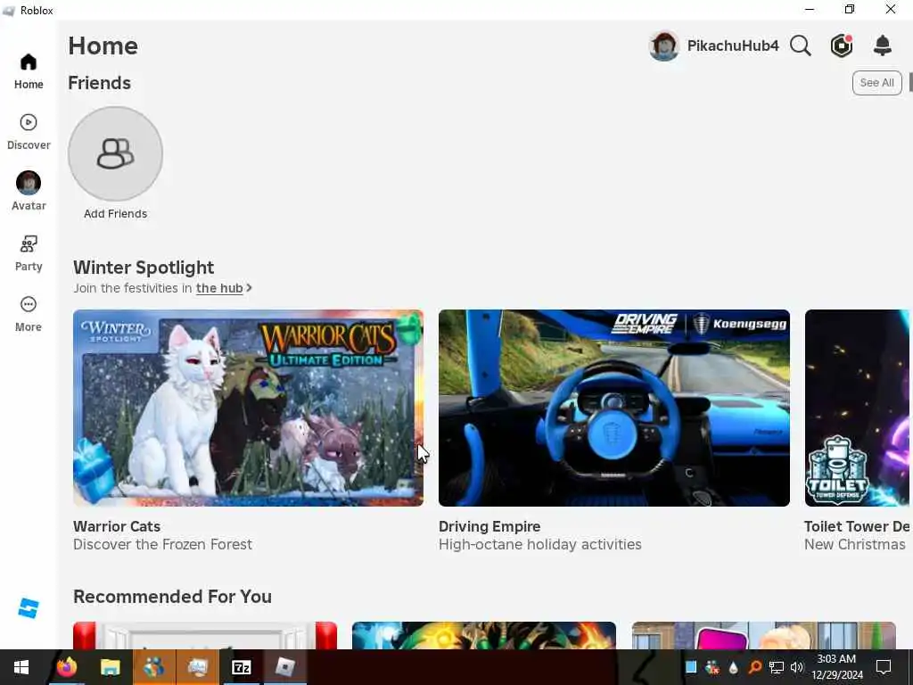Click the blue square tray icon

point(691,667)
